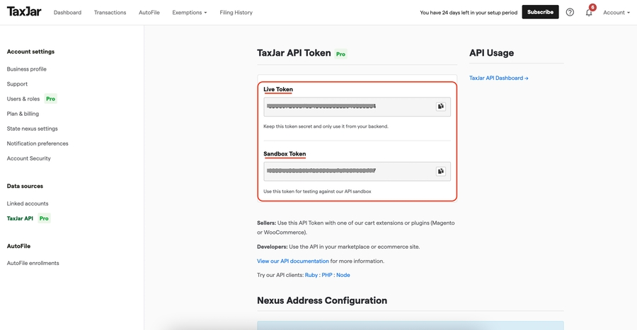Expand the Exemptions dropdown menu
The image size is (637, 330).
pos(189,13)
